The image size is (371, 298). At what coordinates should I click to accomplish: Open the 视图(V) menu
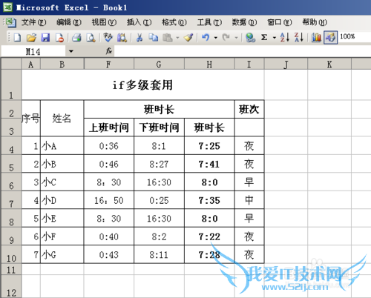[x=104, y=22]
